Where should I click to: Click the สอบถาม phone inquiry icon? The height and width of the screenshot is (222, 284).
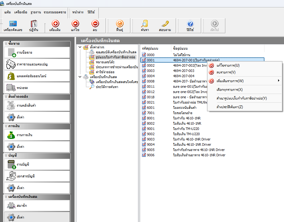click(165, 24)
